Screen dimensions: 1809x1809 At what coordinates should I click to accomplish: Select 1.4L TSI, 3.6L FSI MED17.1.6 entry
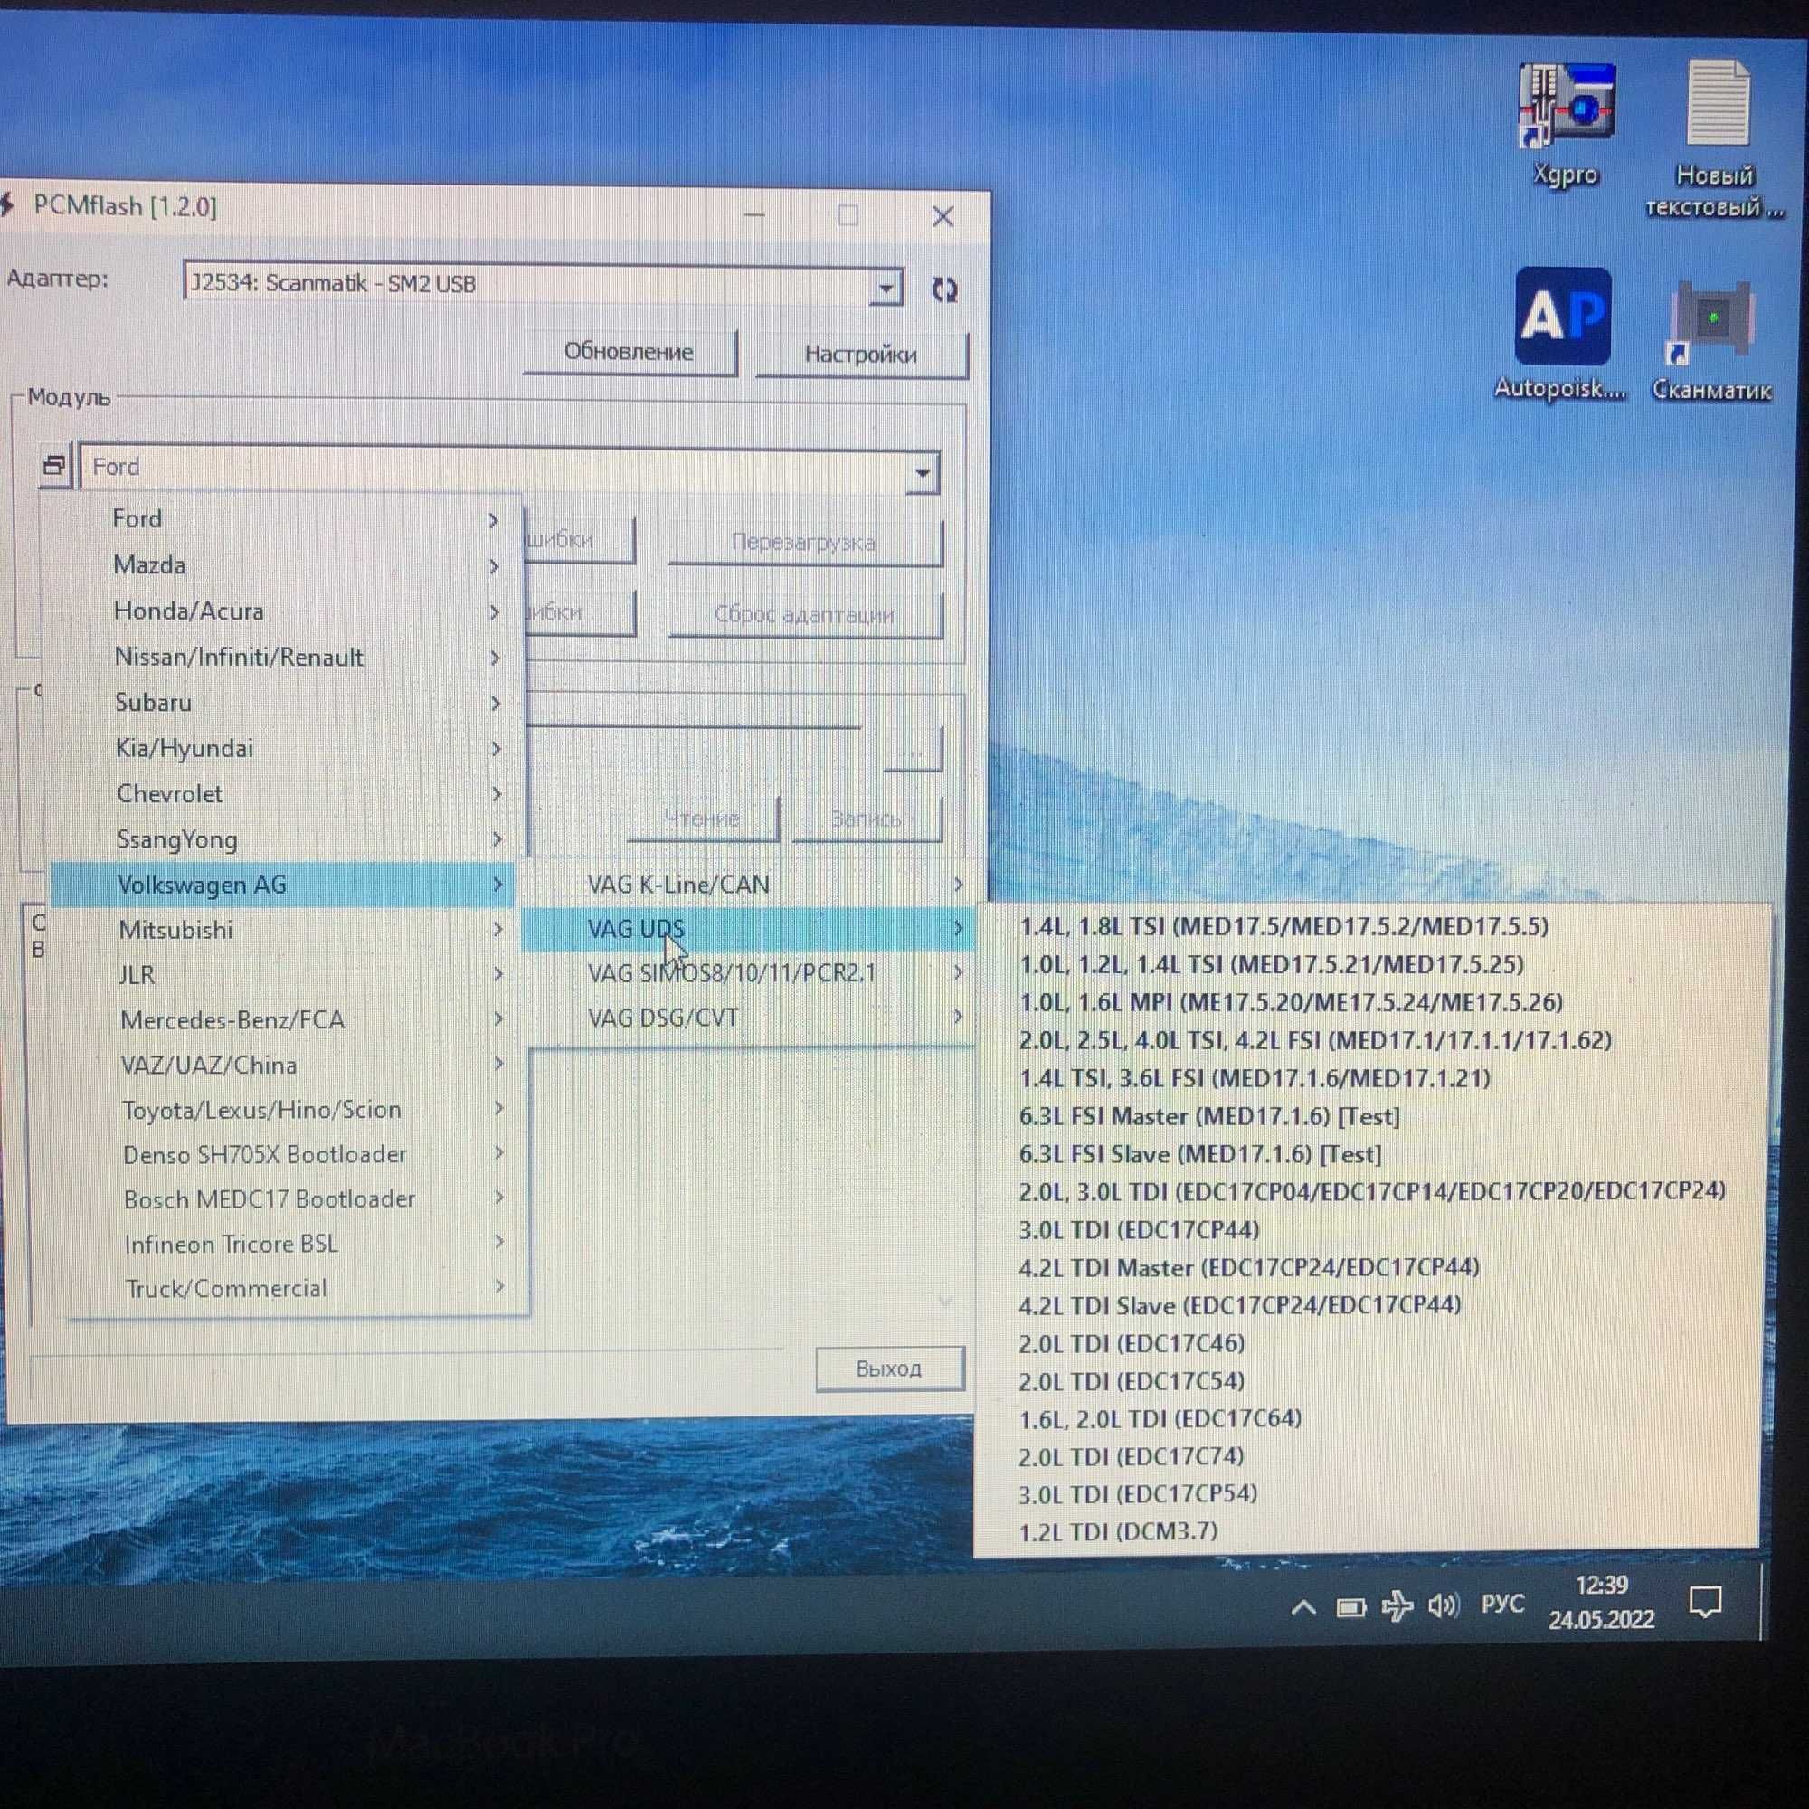coord(1255,1078)
